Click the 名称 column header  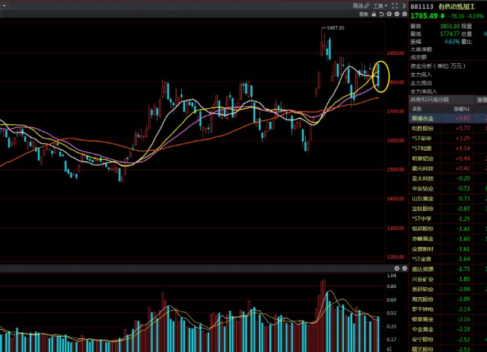(x=416, y=109)
